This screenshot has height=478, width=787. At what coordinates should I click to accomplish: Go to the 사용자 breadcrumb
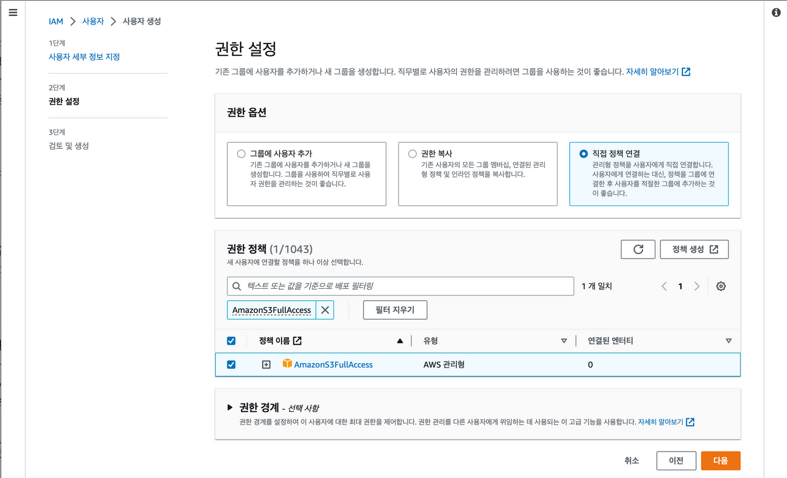(x=93, y=21)
